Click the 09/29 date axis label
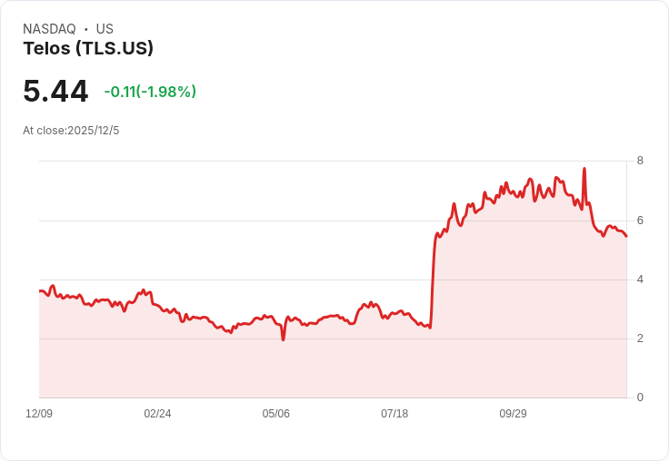The image size is (669, 461). coord(513,414)
